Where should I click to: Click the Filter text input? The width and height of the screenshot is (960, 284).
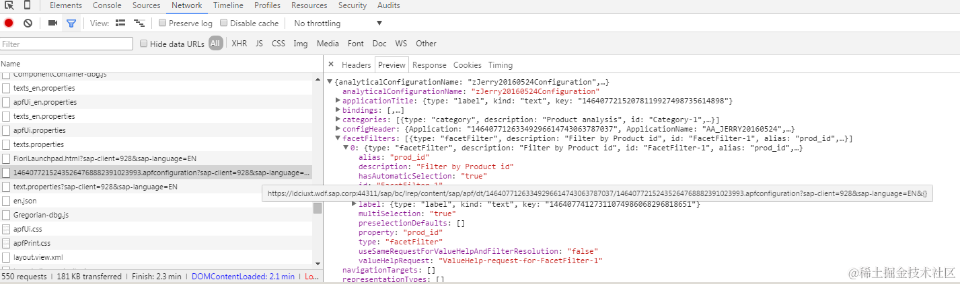click(x=67, y=44)
